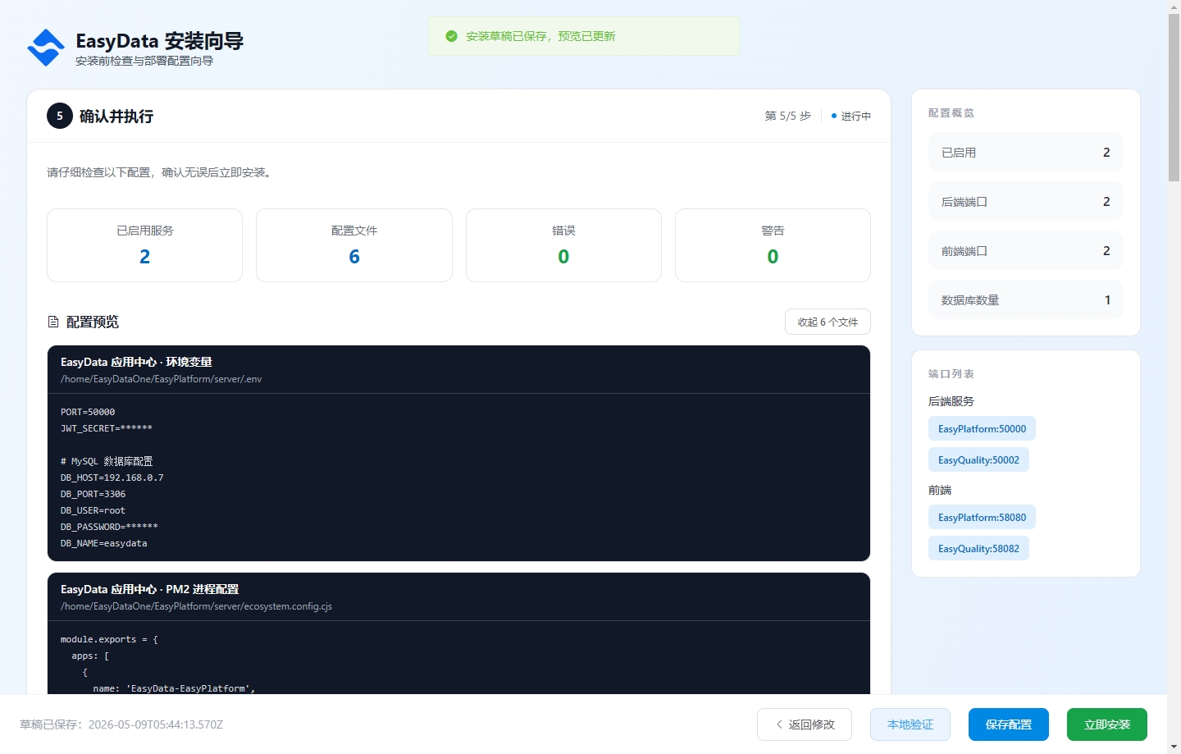Click the JWT_SECRET=****** line
Image resolution: width=1181 pixels, height=754 pixels.
107,428
